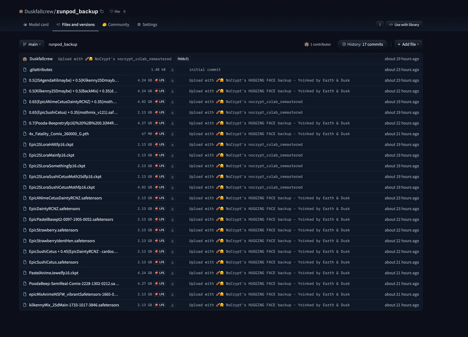The height and width of the screenshot is (337, 468).
Task: Download 0.65(EpicANimeCetusDaintyRCNZ) merged file
Action: pyautogui.click(x=172, y=102)
